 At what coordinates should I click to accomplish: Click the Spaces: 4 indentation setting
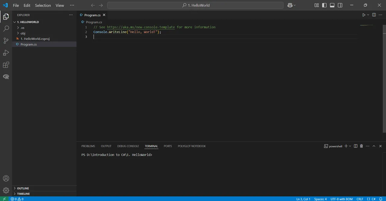320,199
